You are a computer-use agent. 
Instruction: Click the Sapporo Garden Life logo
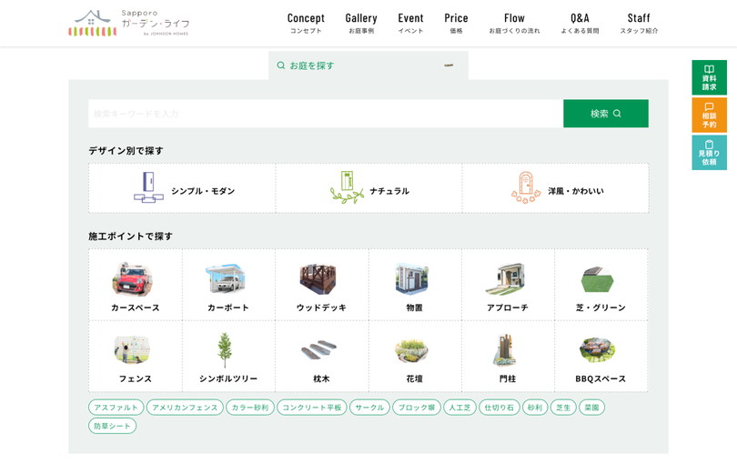click(x=128, y=23)
